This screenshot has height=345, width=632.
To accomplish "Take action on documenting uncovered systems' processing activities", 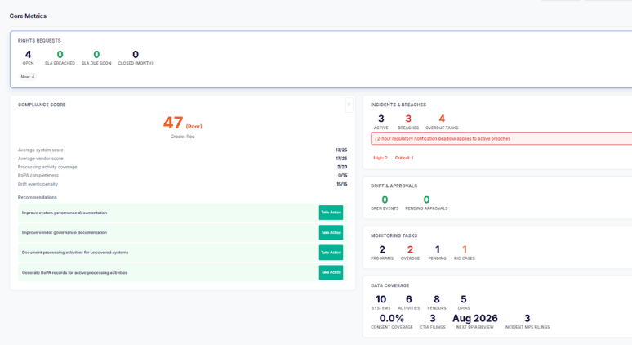I will [331, 253].
